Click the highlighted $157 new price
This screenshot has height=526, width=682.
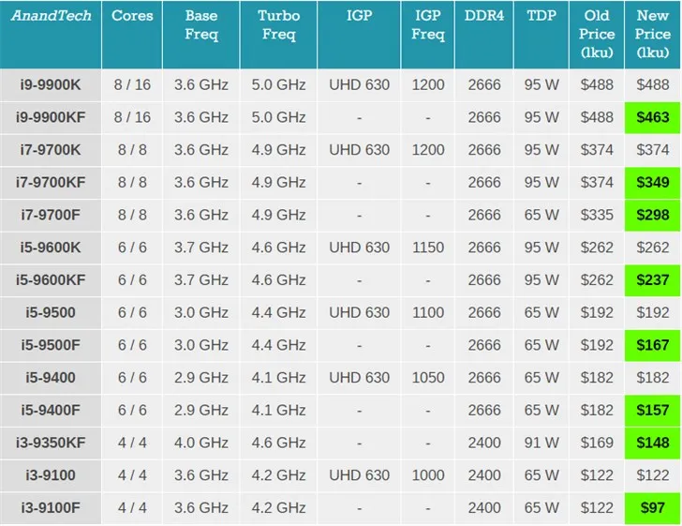[x=652, y=410]
